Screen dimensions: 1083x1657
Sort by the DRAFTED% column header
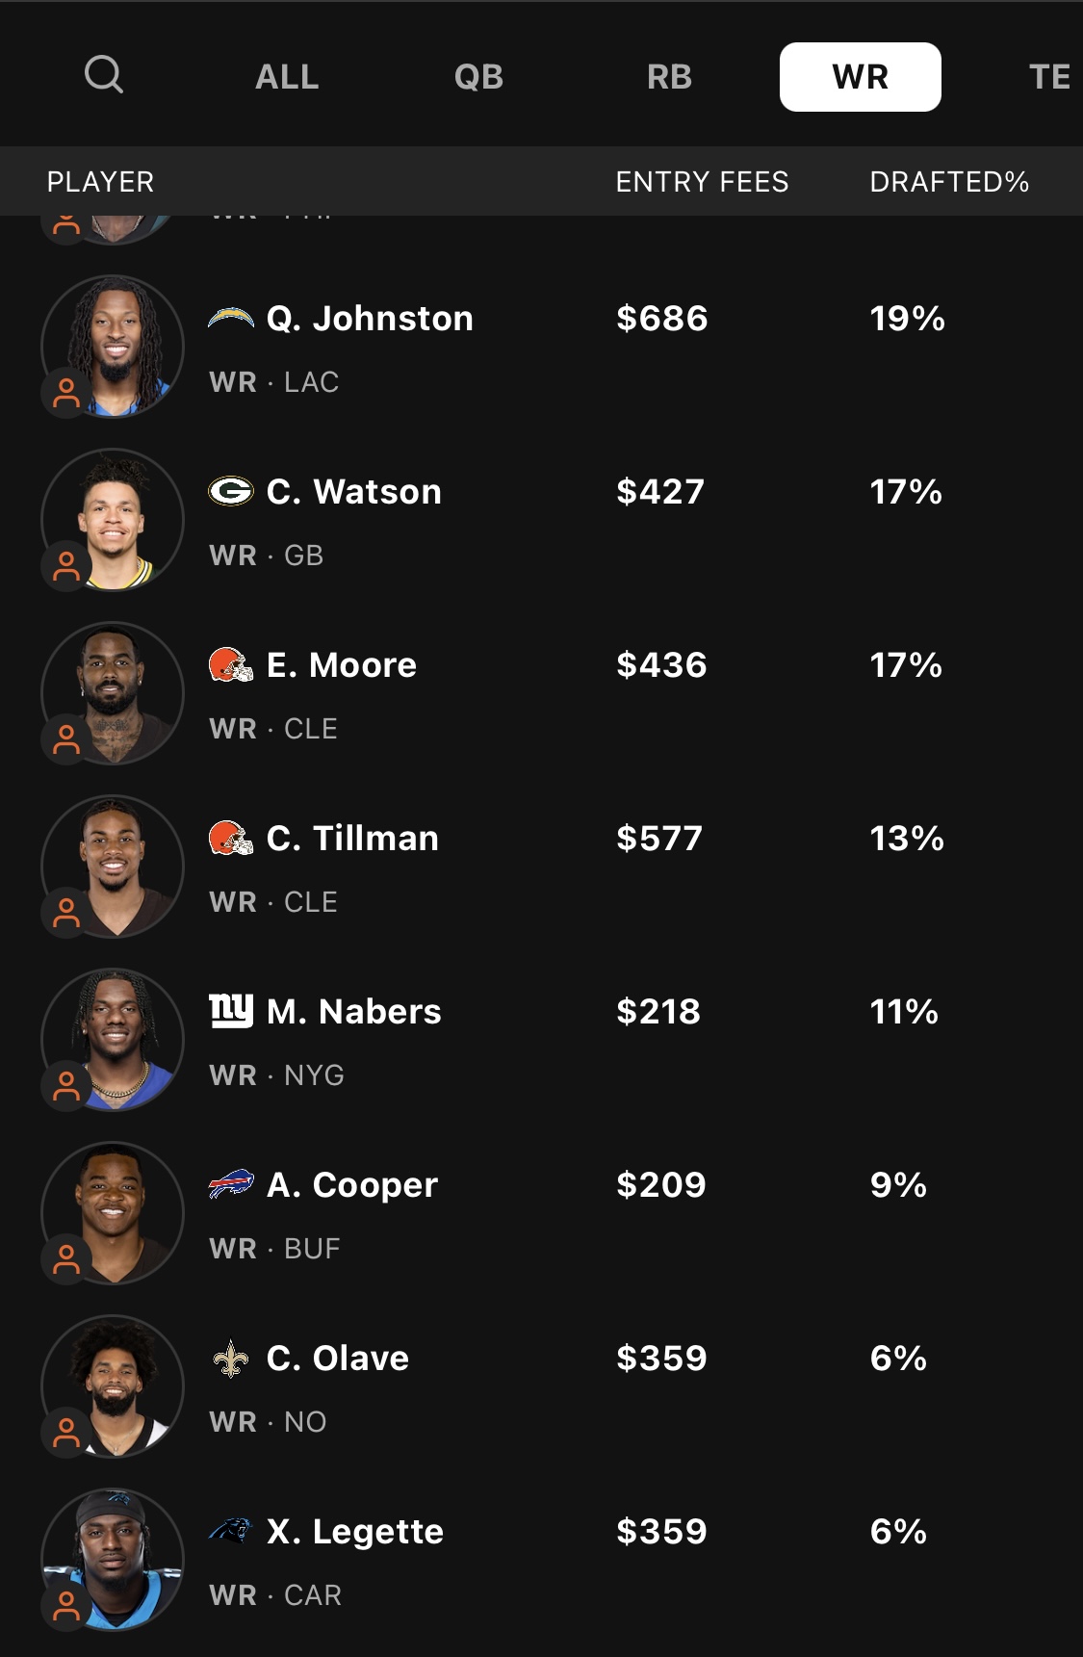point(949,182)
